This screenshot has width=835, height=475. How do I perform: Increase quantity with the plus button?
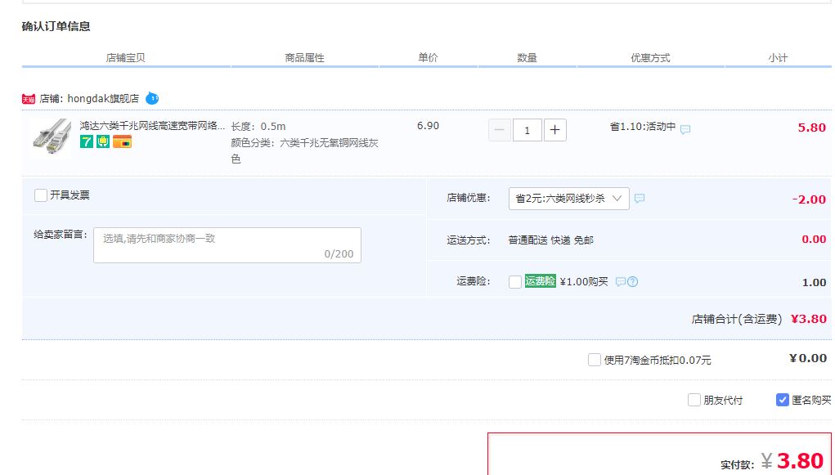click(x=554, y=130)
